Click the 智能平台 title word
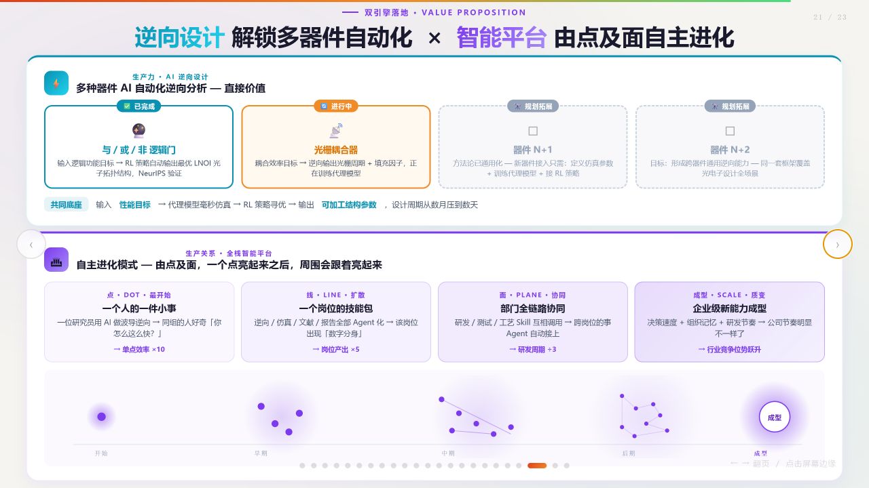 pos(502,38)
